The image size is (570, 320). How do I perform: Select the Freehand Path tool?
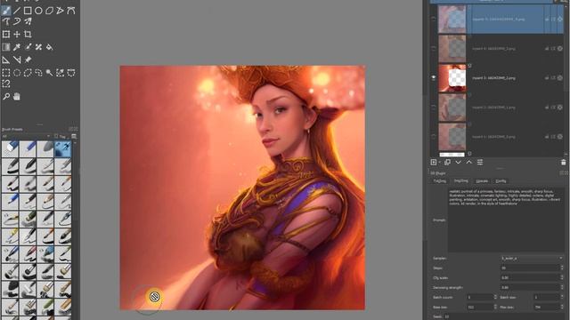(6, 21)
